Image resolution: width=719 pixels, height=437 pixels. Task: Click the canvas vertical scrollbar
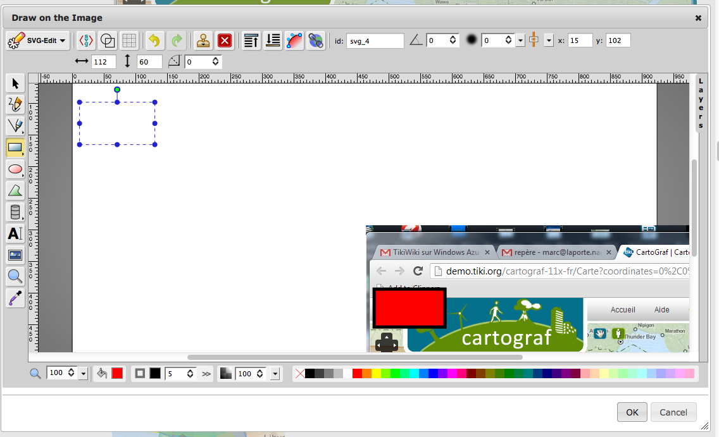(694, 209)
